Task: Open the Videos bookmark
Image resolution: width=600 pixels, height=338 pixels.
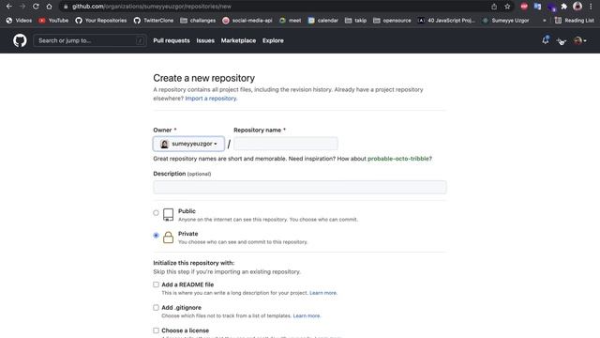Action: [x=19, y=21]
